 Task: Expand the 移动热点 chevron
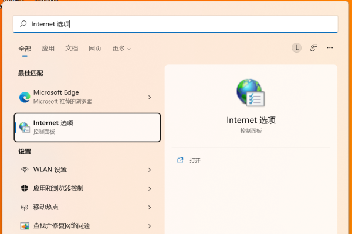(150, 208)
